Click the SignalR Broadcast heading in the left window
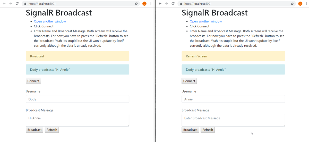The width and height of the screenshot is (309, 142). tap(59, 13)
